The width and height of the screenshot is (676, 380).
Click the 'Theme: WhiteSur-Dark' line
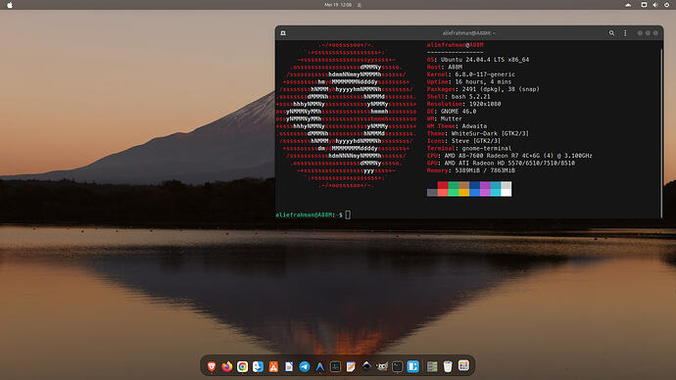[x=478, y=133]
